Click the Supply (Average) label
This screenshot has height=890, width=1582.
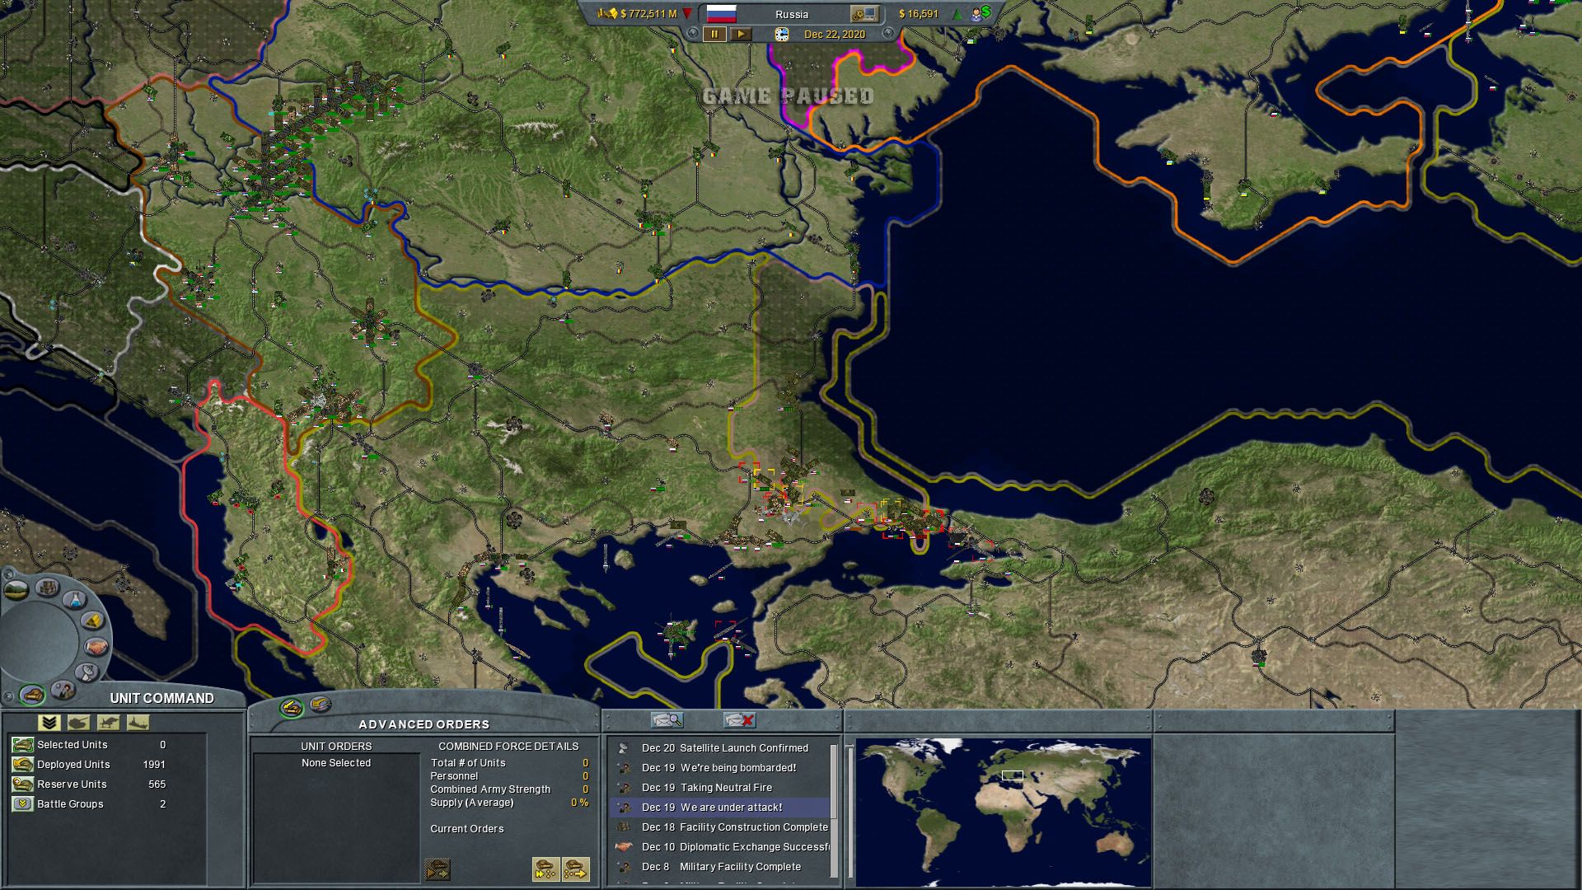[471, 802]
